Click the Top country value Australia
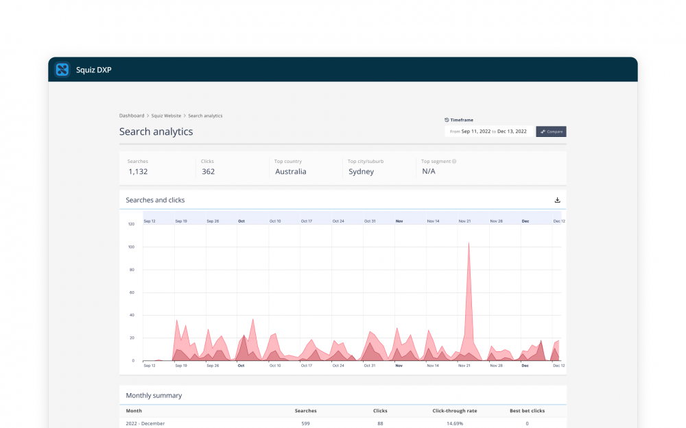The image size is (686, 428). pyautogui.click(x=290, y=172)
